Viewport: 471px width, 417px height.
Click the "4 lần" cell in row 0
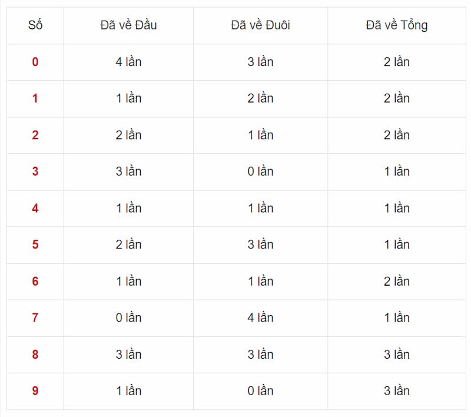[x=128, y=62]
